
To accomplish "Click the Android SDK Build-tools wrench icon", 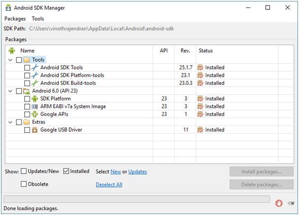I will (35, 83).
